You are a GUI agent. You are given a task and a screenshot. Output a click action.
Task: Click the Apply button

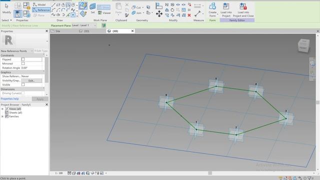point(40,99)
